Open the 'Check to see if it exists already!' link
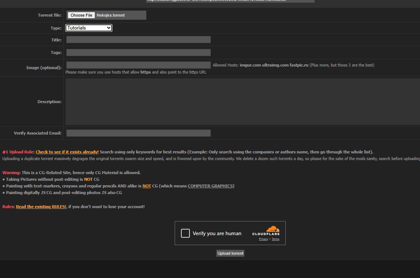Image resolution: width=420 pixels, height=278 pixels. point(67,152)
